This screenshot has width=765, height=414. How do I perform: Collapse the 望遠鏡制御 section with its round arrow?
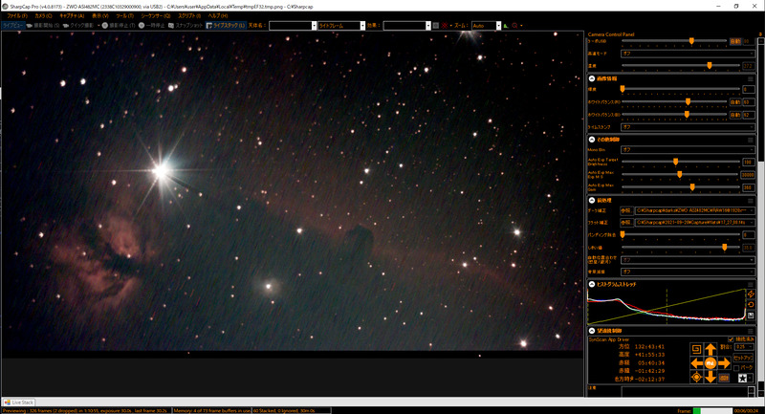(x=592, y=331)
